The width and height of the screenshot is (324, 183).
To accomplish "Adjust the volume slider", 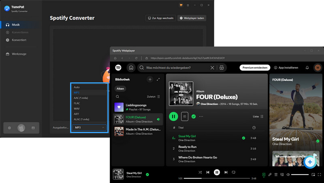I will click(300, 174).
